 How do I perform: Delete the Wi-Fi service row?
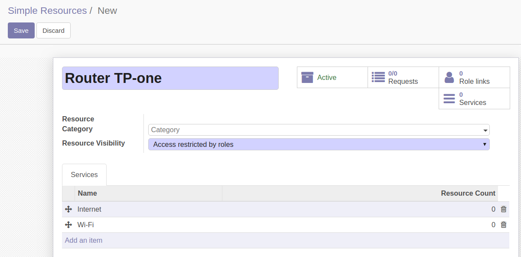tap(503, 225)
